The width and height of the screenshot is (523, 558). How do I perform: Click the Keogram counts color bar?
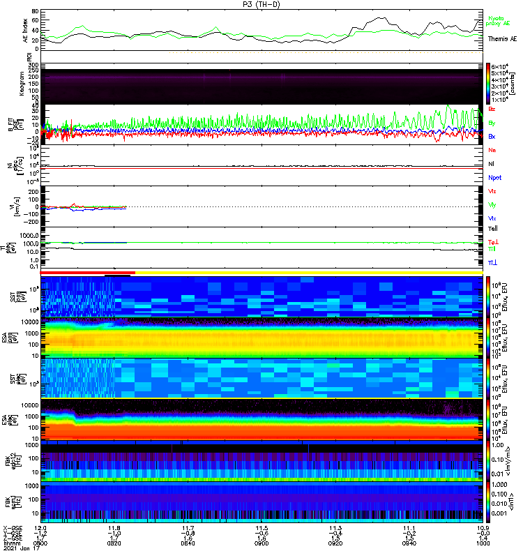488,84
